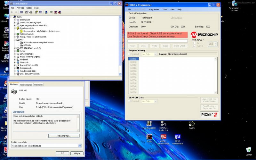Toggle VDD PICkit 2 On checkbox
The height and width of the screenshot is (160, 256).
pos(195,43)
